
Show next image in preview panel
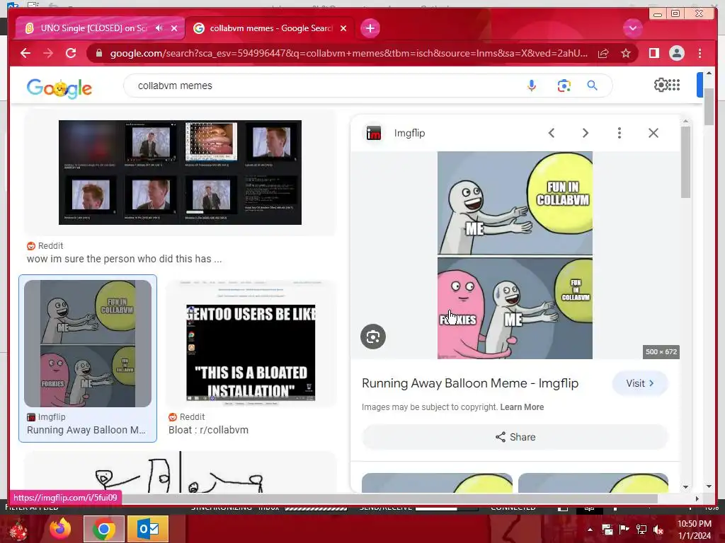click(586, 133)
